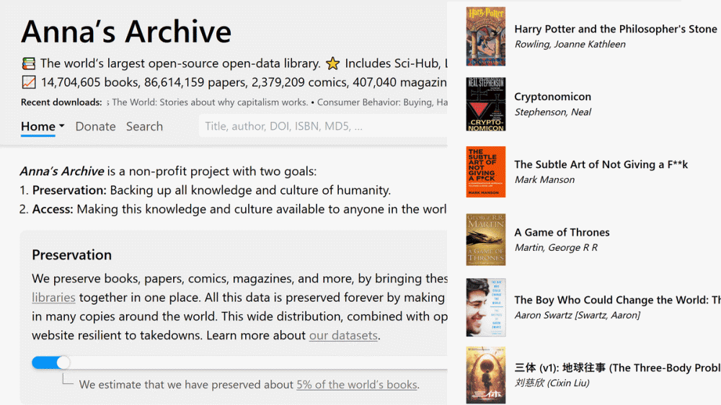
Task: Click the preservation progress slider knob
Action: tap(63, 362)
